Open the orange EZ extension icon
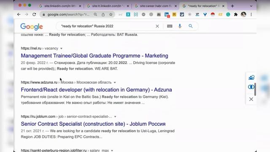 coord(220,14)
